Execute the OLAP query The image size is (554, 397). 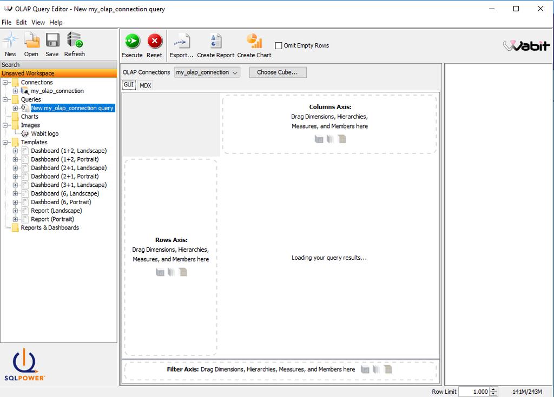click(133, 41)
